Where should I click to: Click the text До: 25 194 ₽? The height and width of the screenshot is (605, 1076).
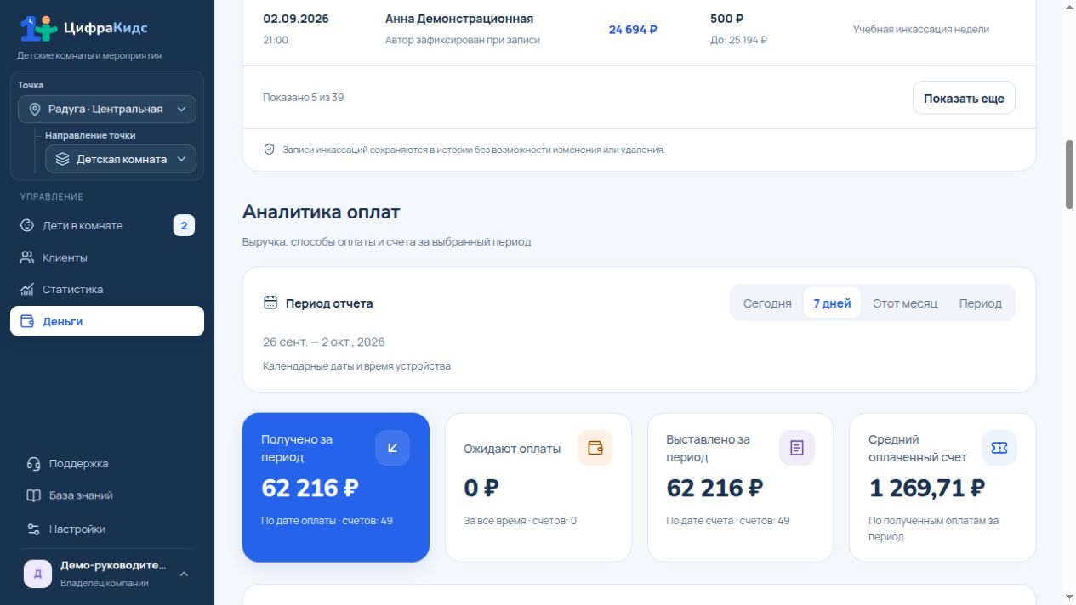click(x=739, y=40)
